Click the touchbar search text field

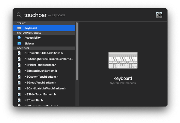pos(35,15)
